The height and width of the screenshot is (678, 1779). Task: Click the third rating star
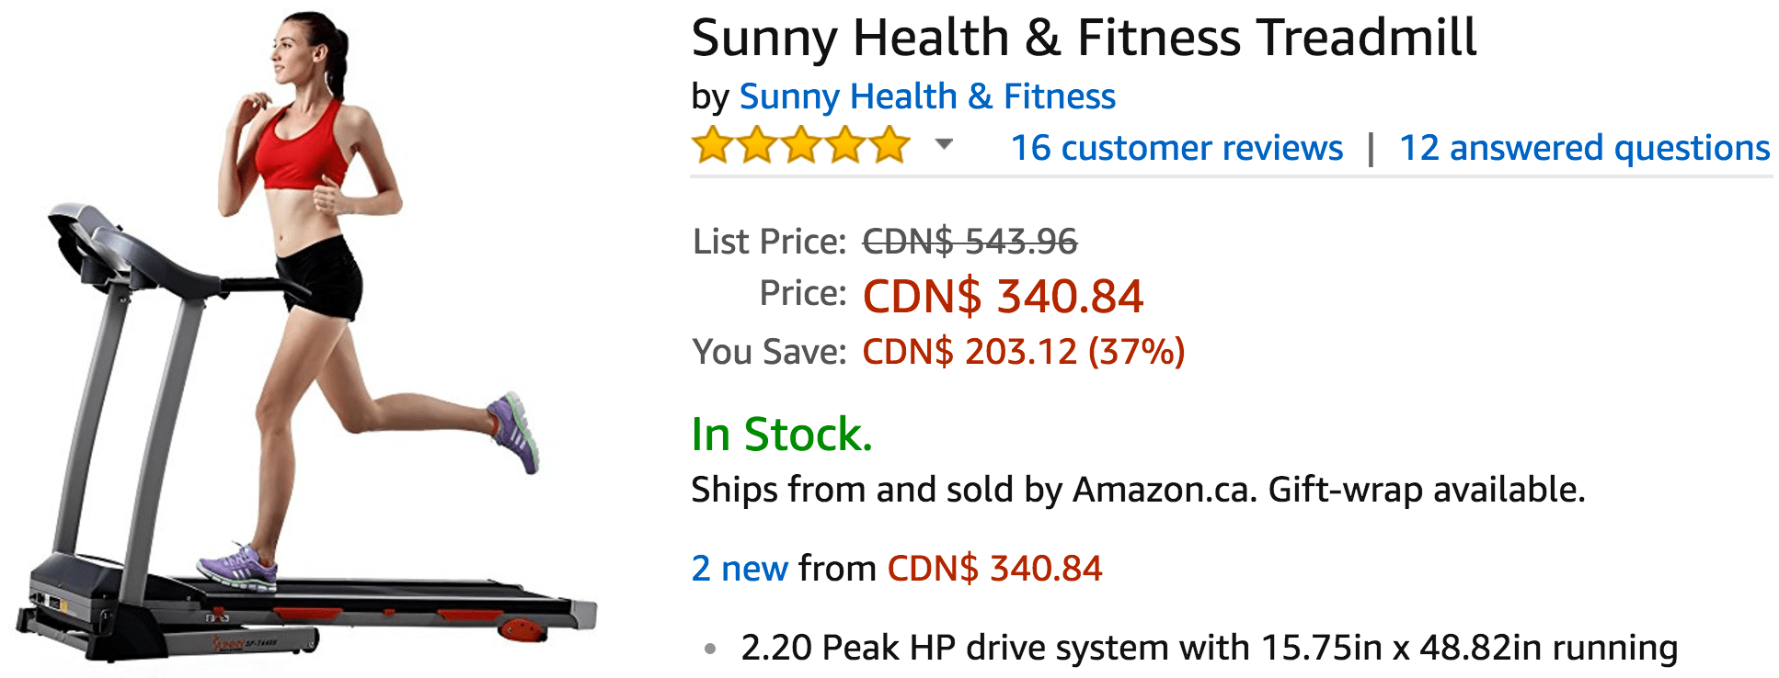tap(801, 145)
